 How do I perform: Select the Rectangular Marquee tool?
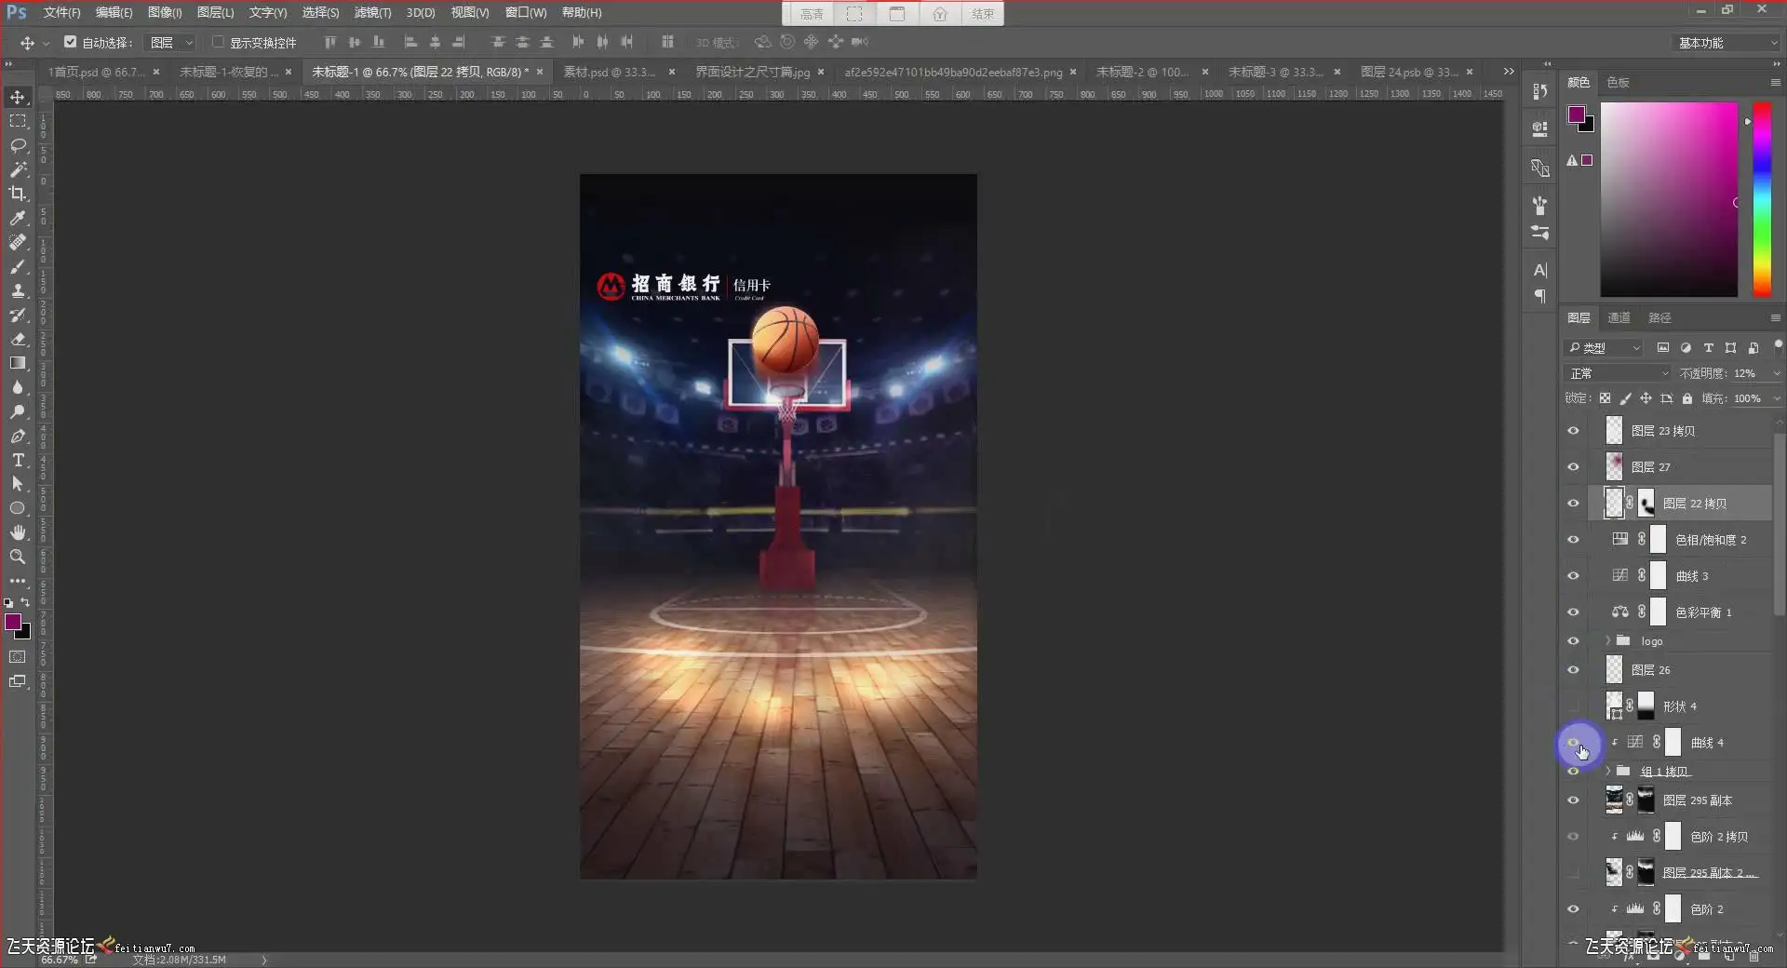(x=18, y=121)
